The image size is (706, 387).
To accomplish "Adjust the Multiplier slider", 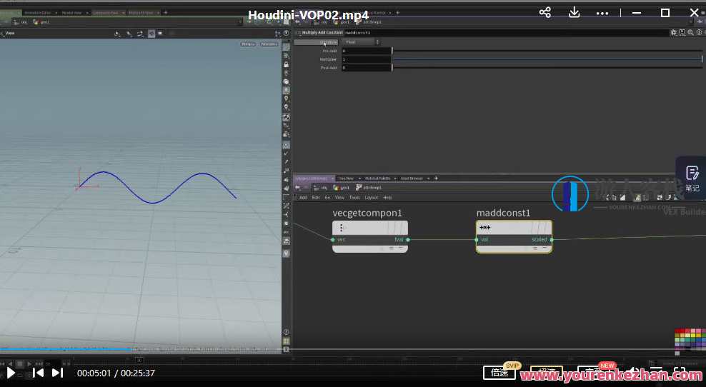I will 547,59.
